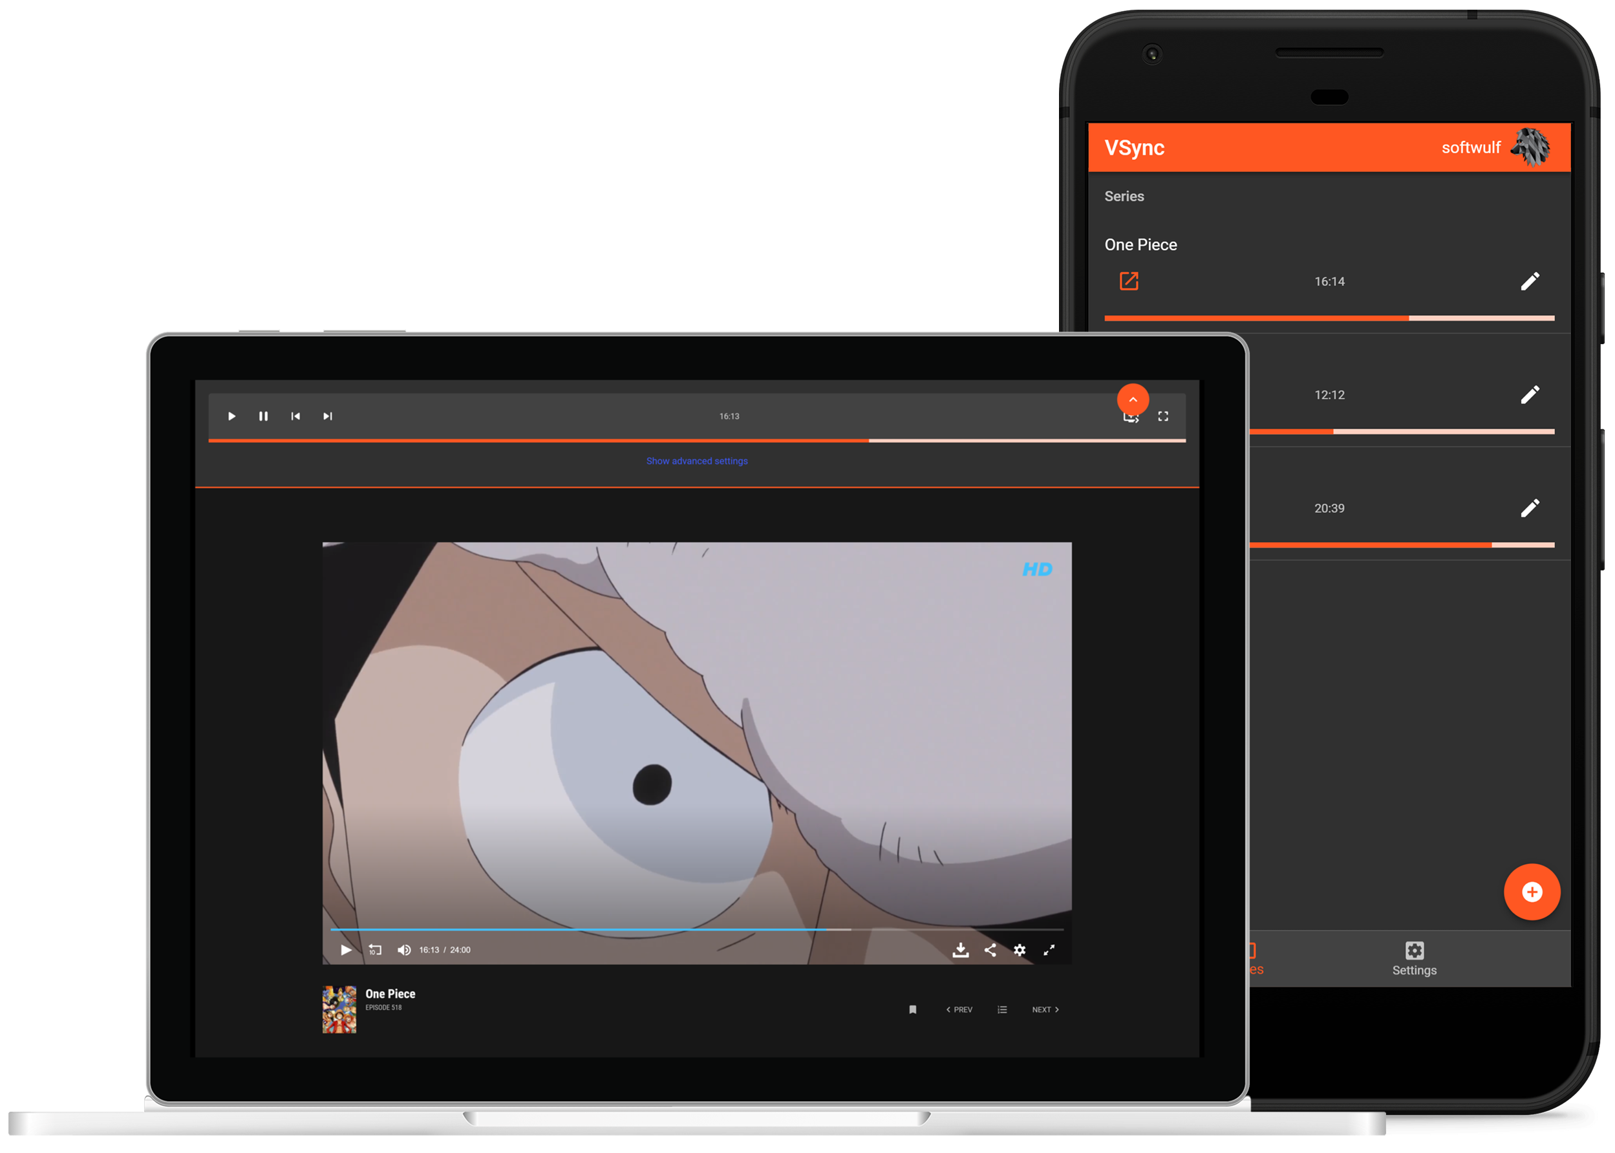The height and width of the screenshot is (1153, 1615).
Task: Open the softwulf wolf avatar
Action: 1530,147
